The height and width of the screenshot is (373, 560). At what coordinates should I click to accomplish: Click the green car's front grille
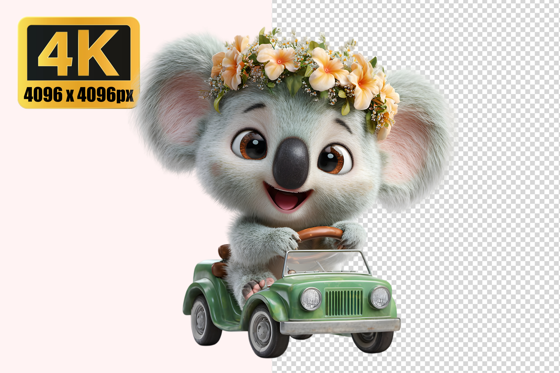point(344,303)
